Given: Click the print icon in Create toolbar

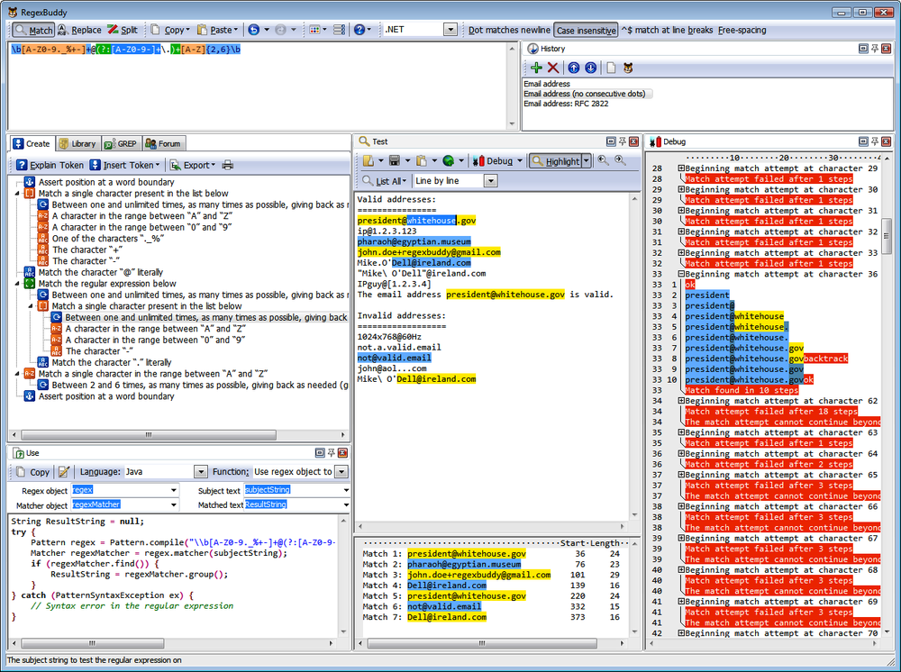Looking at the screenshot, I should tap(228, 165).
